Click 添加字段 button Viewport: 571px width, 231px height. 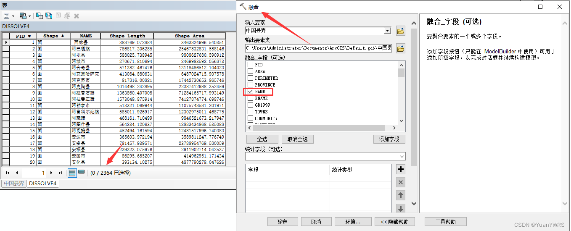389,139
